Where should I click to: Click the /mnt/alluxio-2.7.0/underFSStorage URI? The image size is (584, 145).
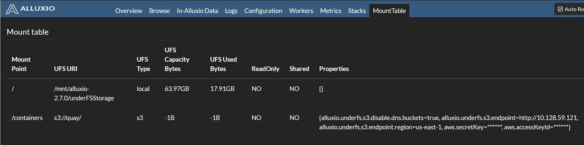tap(84, 93)
